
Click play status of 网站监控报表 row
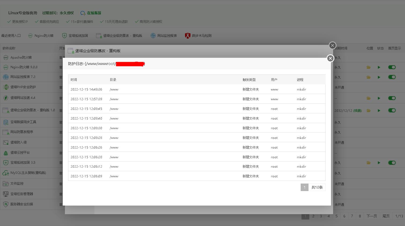tap(379, 77)
